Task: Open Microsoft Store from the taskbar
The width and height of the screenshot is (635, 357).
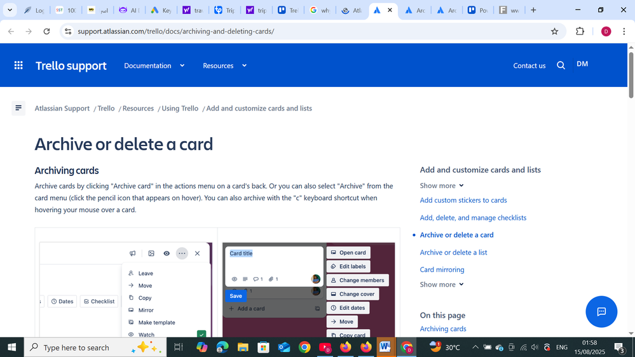Action: 263,347
